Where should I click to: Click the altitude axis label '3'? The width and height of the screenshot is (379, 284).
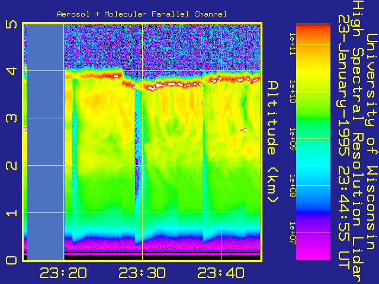[11, 118]
